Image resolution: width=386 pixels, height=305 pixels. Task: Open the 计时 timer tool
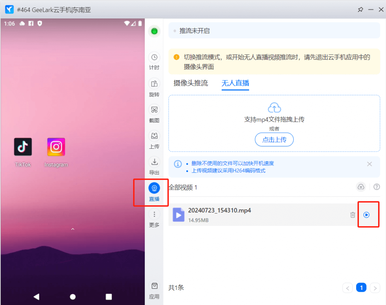(x=154, y=58)
